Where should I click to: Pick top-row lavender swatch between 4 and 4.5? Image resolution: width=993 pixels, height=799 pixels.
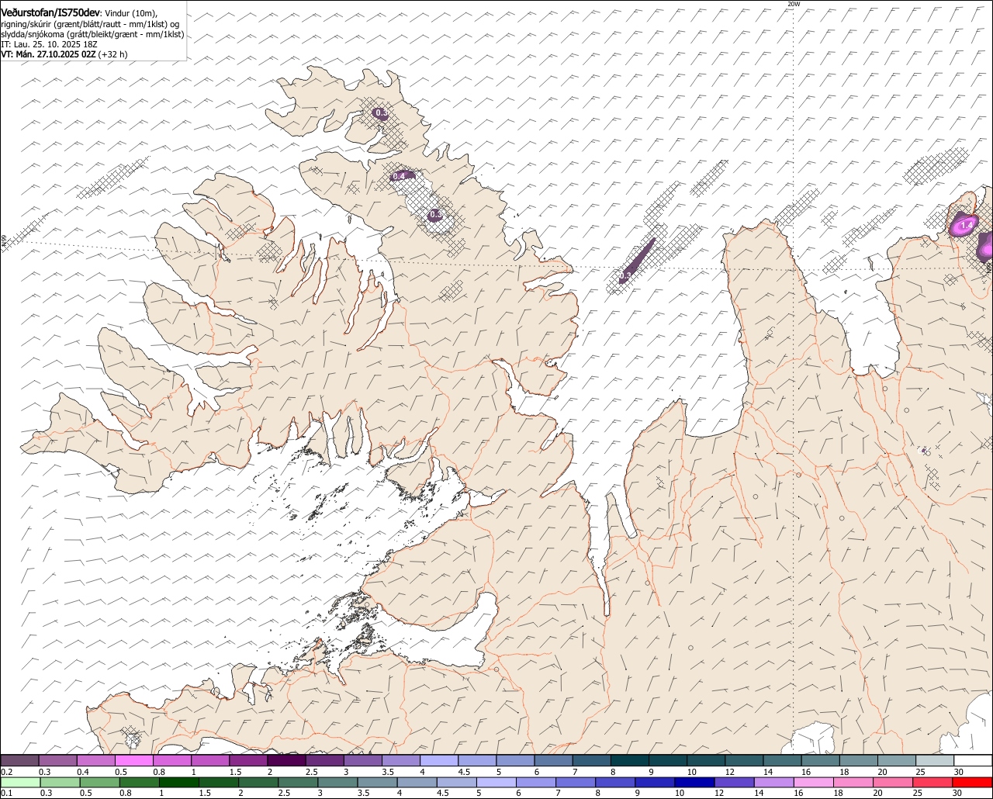point(439,760)
